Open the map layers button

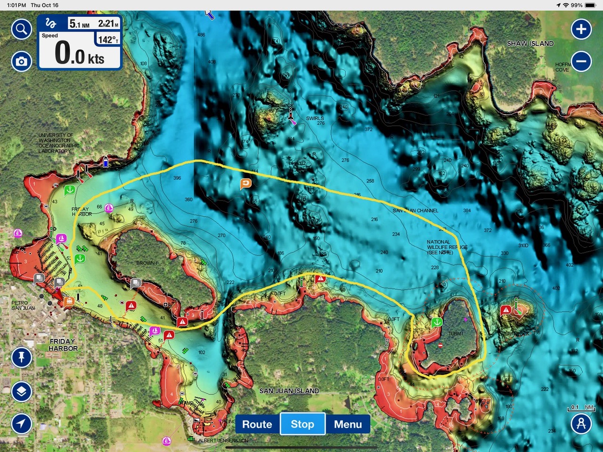(x=21, y=391)
